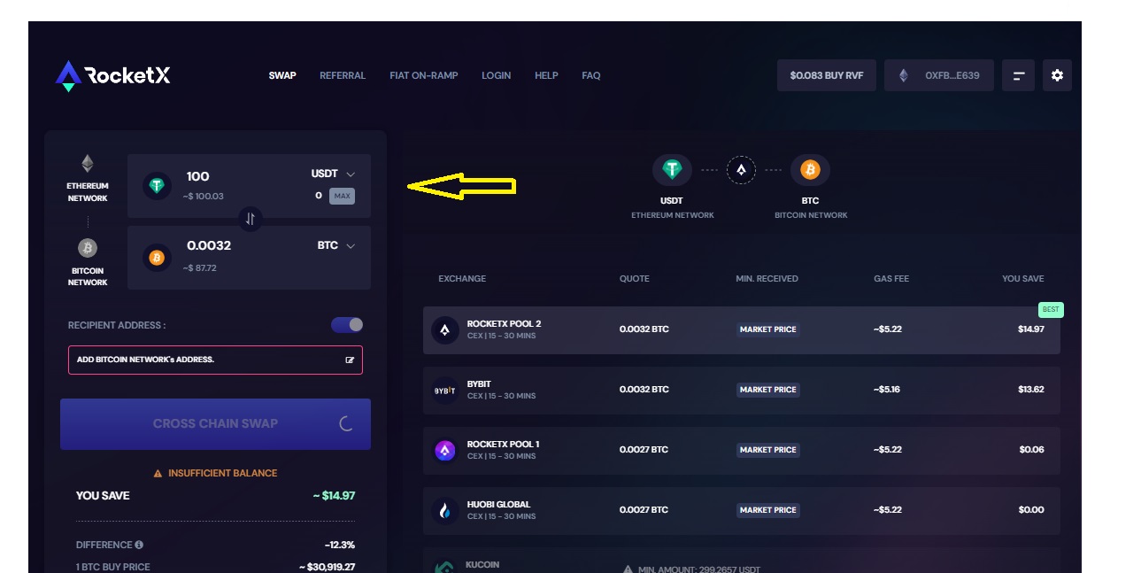The image size is (1141, 573).
Task: Go to the SWAP tab
Action: pos(282,75)
